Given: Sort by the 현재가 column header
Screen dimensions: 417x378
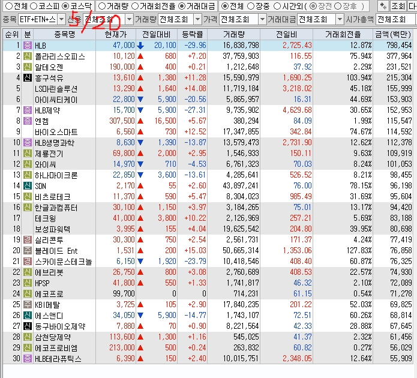Looking at the screenshot, I should tap(116, 34).
